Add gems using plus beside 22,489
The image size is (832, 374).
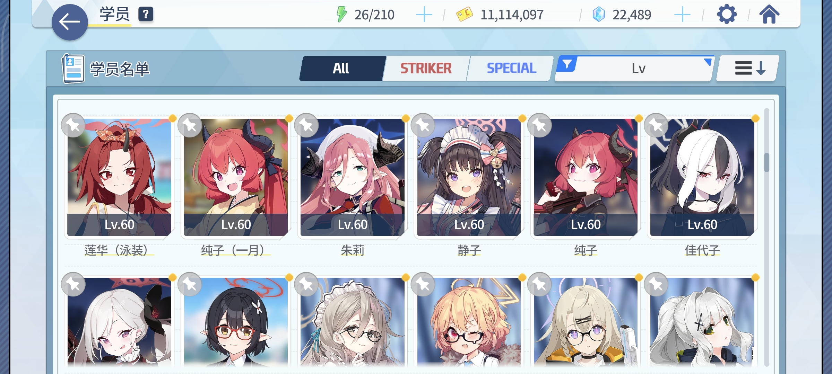(x=682, y=15)
